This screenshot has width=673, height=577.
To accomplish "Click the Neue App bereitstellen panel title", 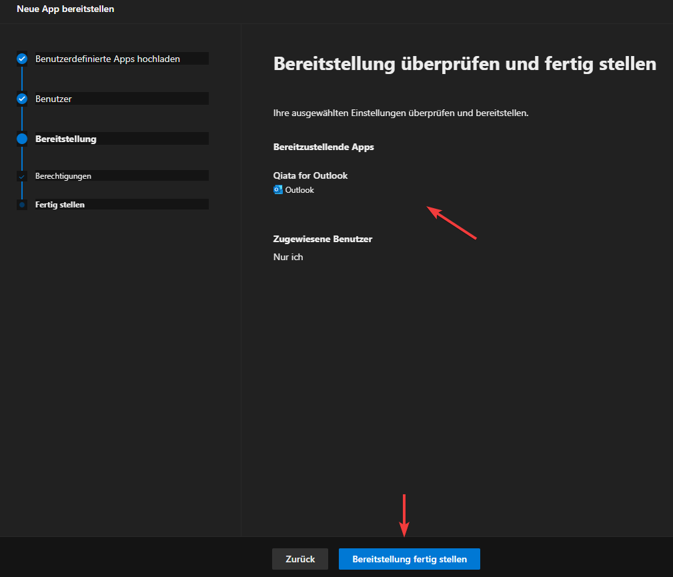I will 65,9.
